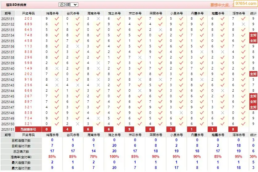Click the 全对 badge in row 2025135
Viewport: 258px width, 172px height.
tap(253, 41)
